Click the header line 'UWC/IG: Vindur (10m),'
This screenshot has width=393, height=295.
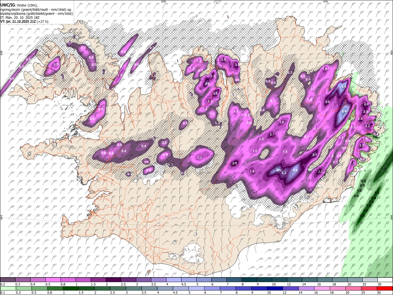(x=19, y=5)
